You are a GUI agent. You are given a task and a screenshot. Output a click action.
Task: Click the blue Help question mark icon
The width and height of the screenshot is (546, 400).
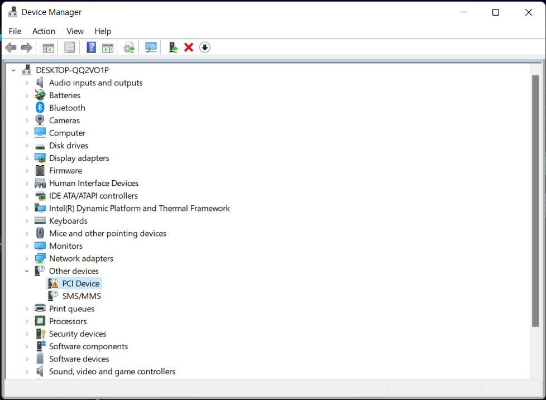pos(91,48)
